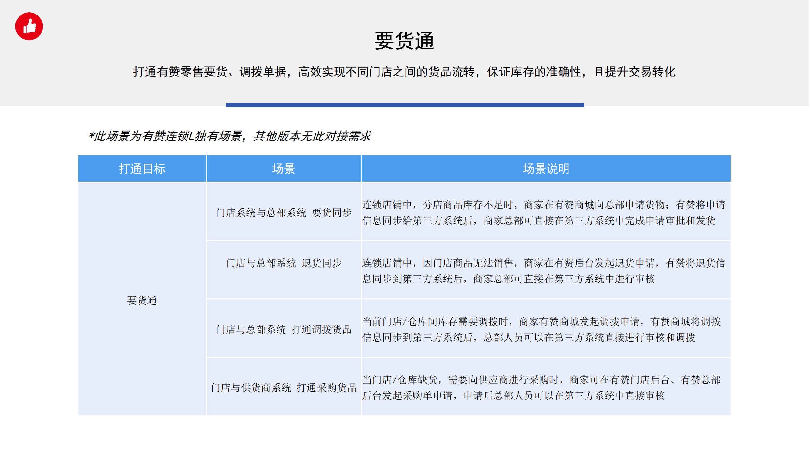The width and height of the screenshot is (809, 455).
Task: Select table header 打通目标
Action: [x=142, y=169]
